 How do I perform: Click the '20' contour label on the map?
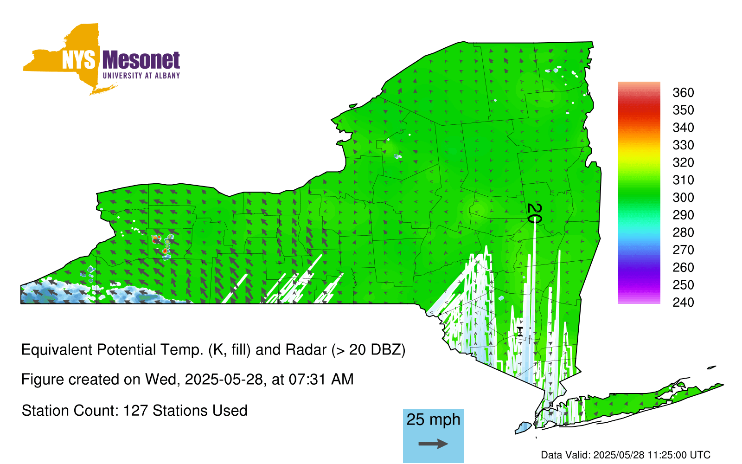click(535, 213)
